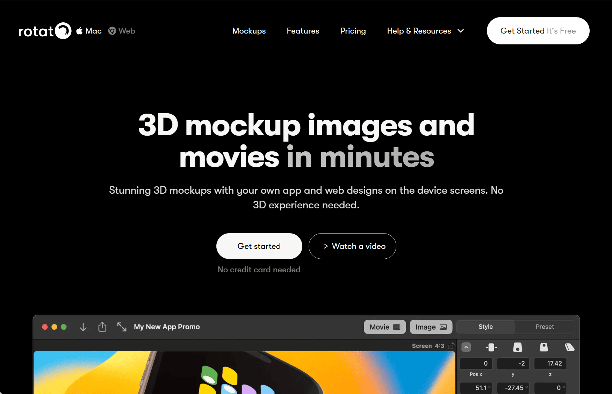Switch platform to Web
Screen dimensions: 612x394
tap(122, 31)
